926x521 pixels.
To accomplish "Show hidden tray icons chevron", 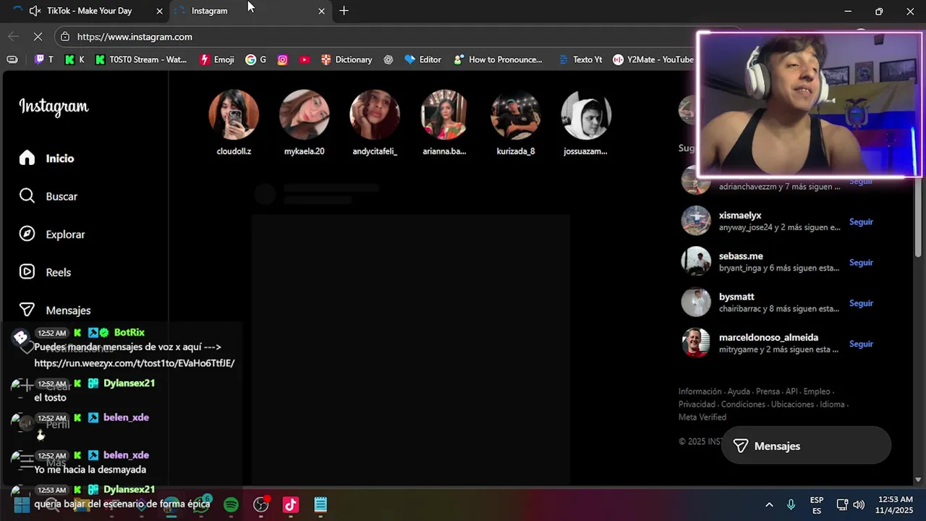I will coord(769,504).
